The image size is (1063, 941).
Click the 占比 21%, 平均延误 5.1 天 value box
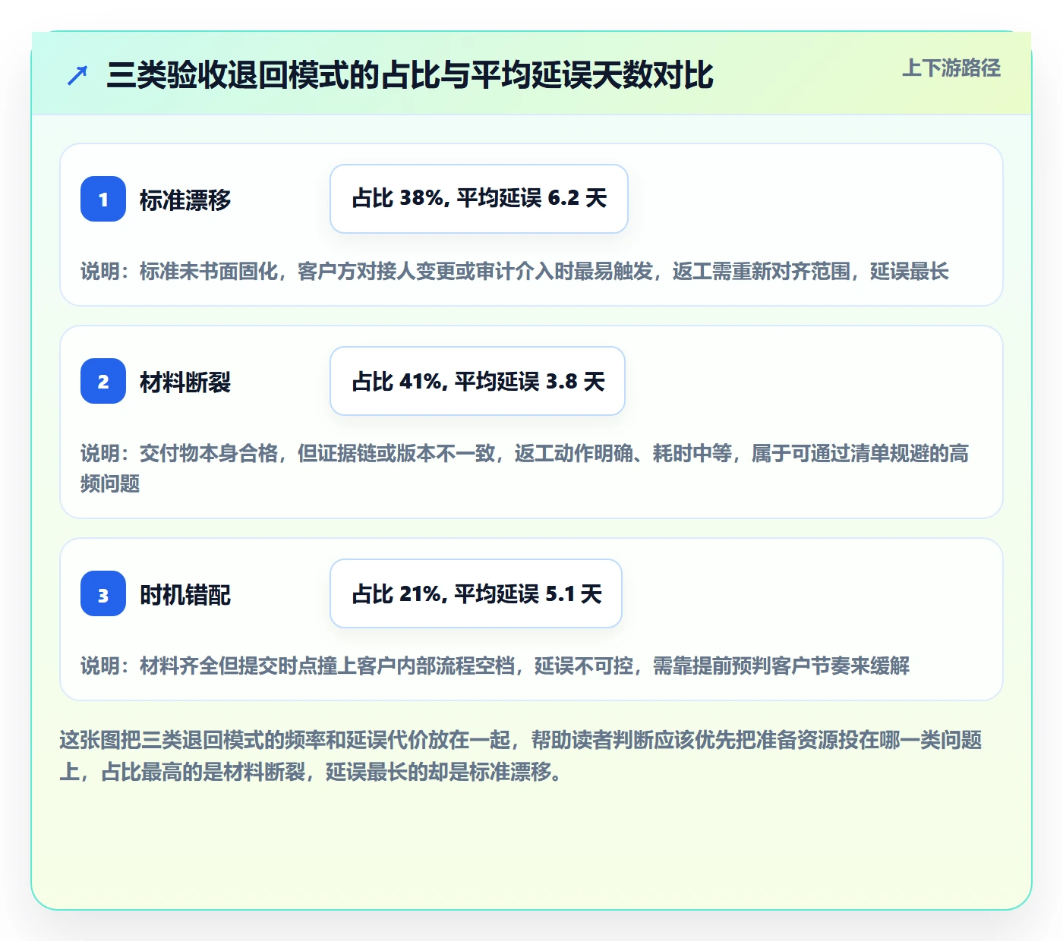[476, 593]
